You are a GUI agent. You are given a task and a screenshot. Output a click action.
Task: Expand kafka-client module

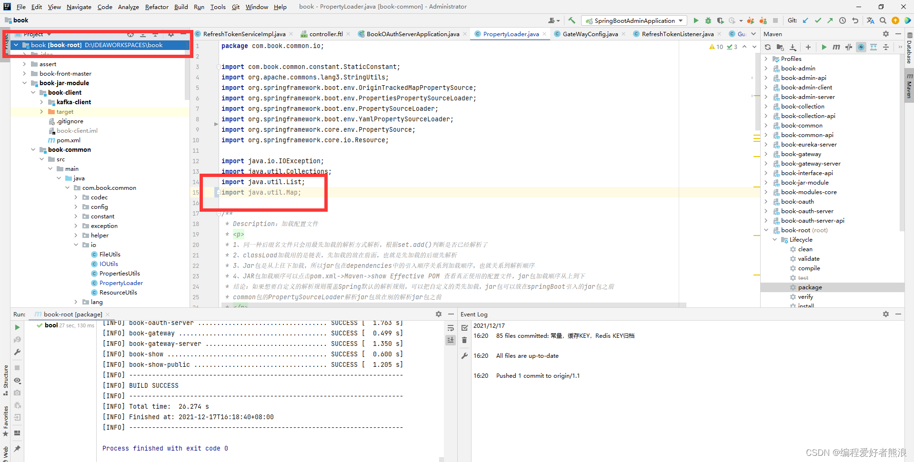tap(41, 102)
